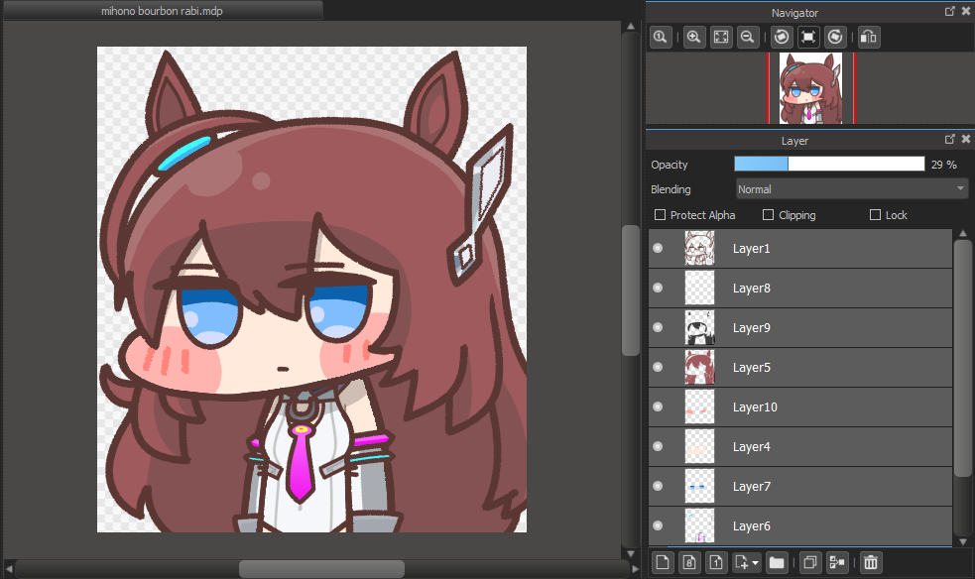975x579 pixels.
Task: Merge layer down with icon
Action: 837,563
